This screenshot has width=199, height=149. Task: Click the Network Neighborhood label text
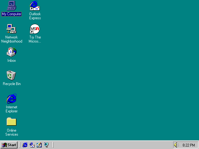point(12,39)
